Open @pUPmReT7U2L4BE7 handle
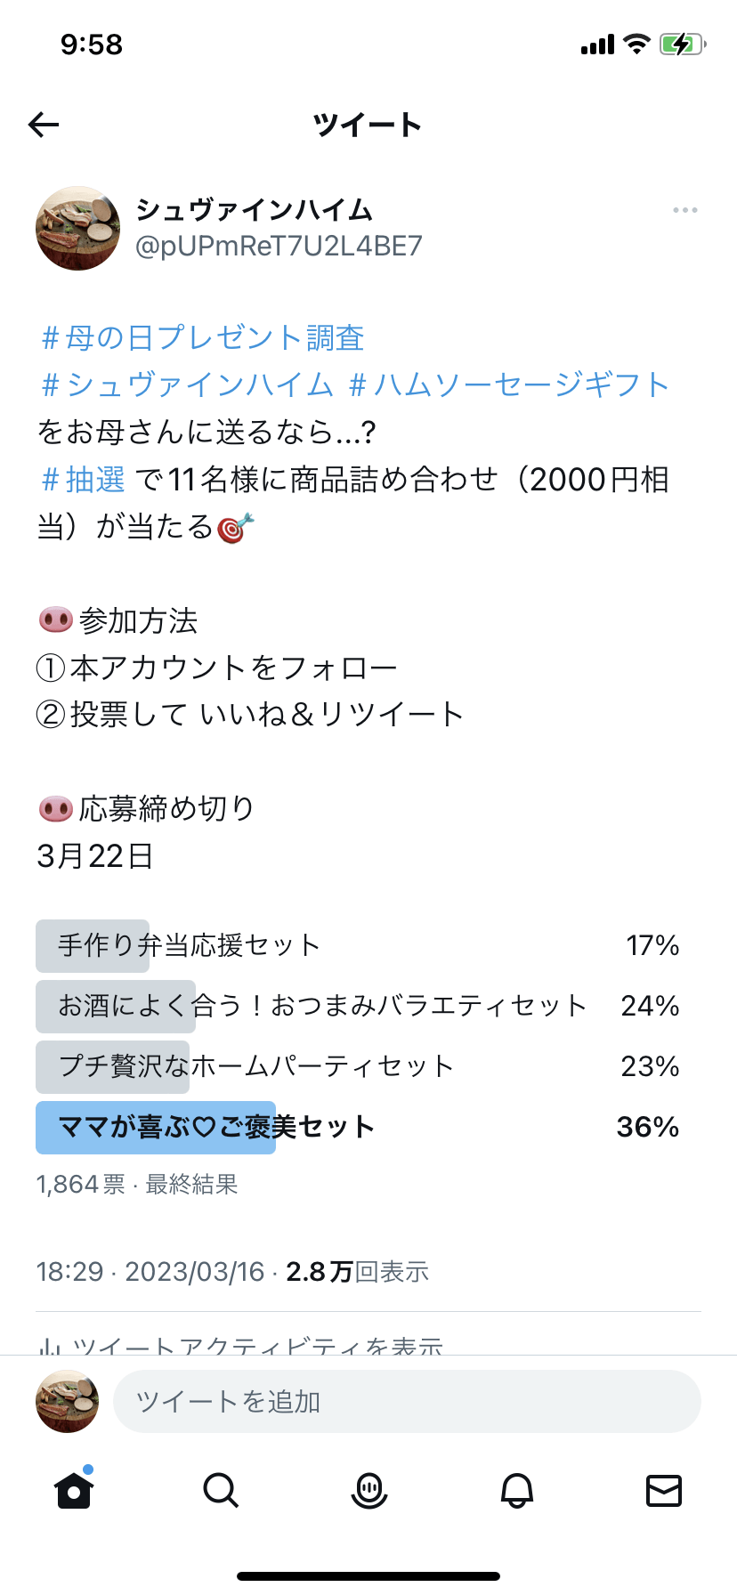This screenshot has height=1595, width=737. 281,247
